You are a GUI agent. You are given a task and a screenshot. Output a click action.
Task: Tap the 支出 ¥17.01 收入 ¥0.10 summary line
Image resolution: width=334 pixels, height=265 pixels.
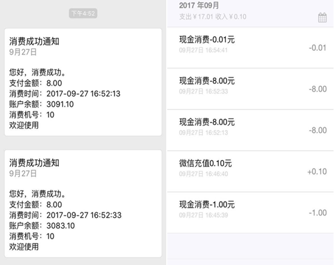coord(213,17)
